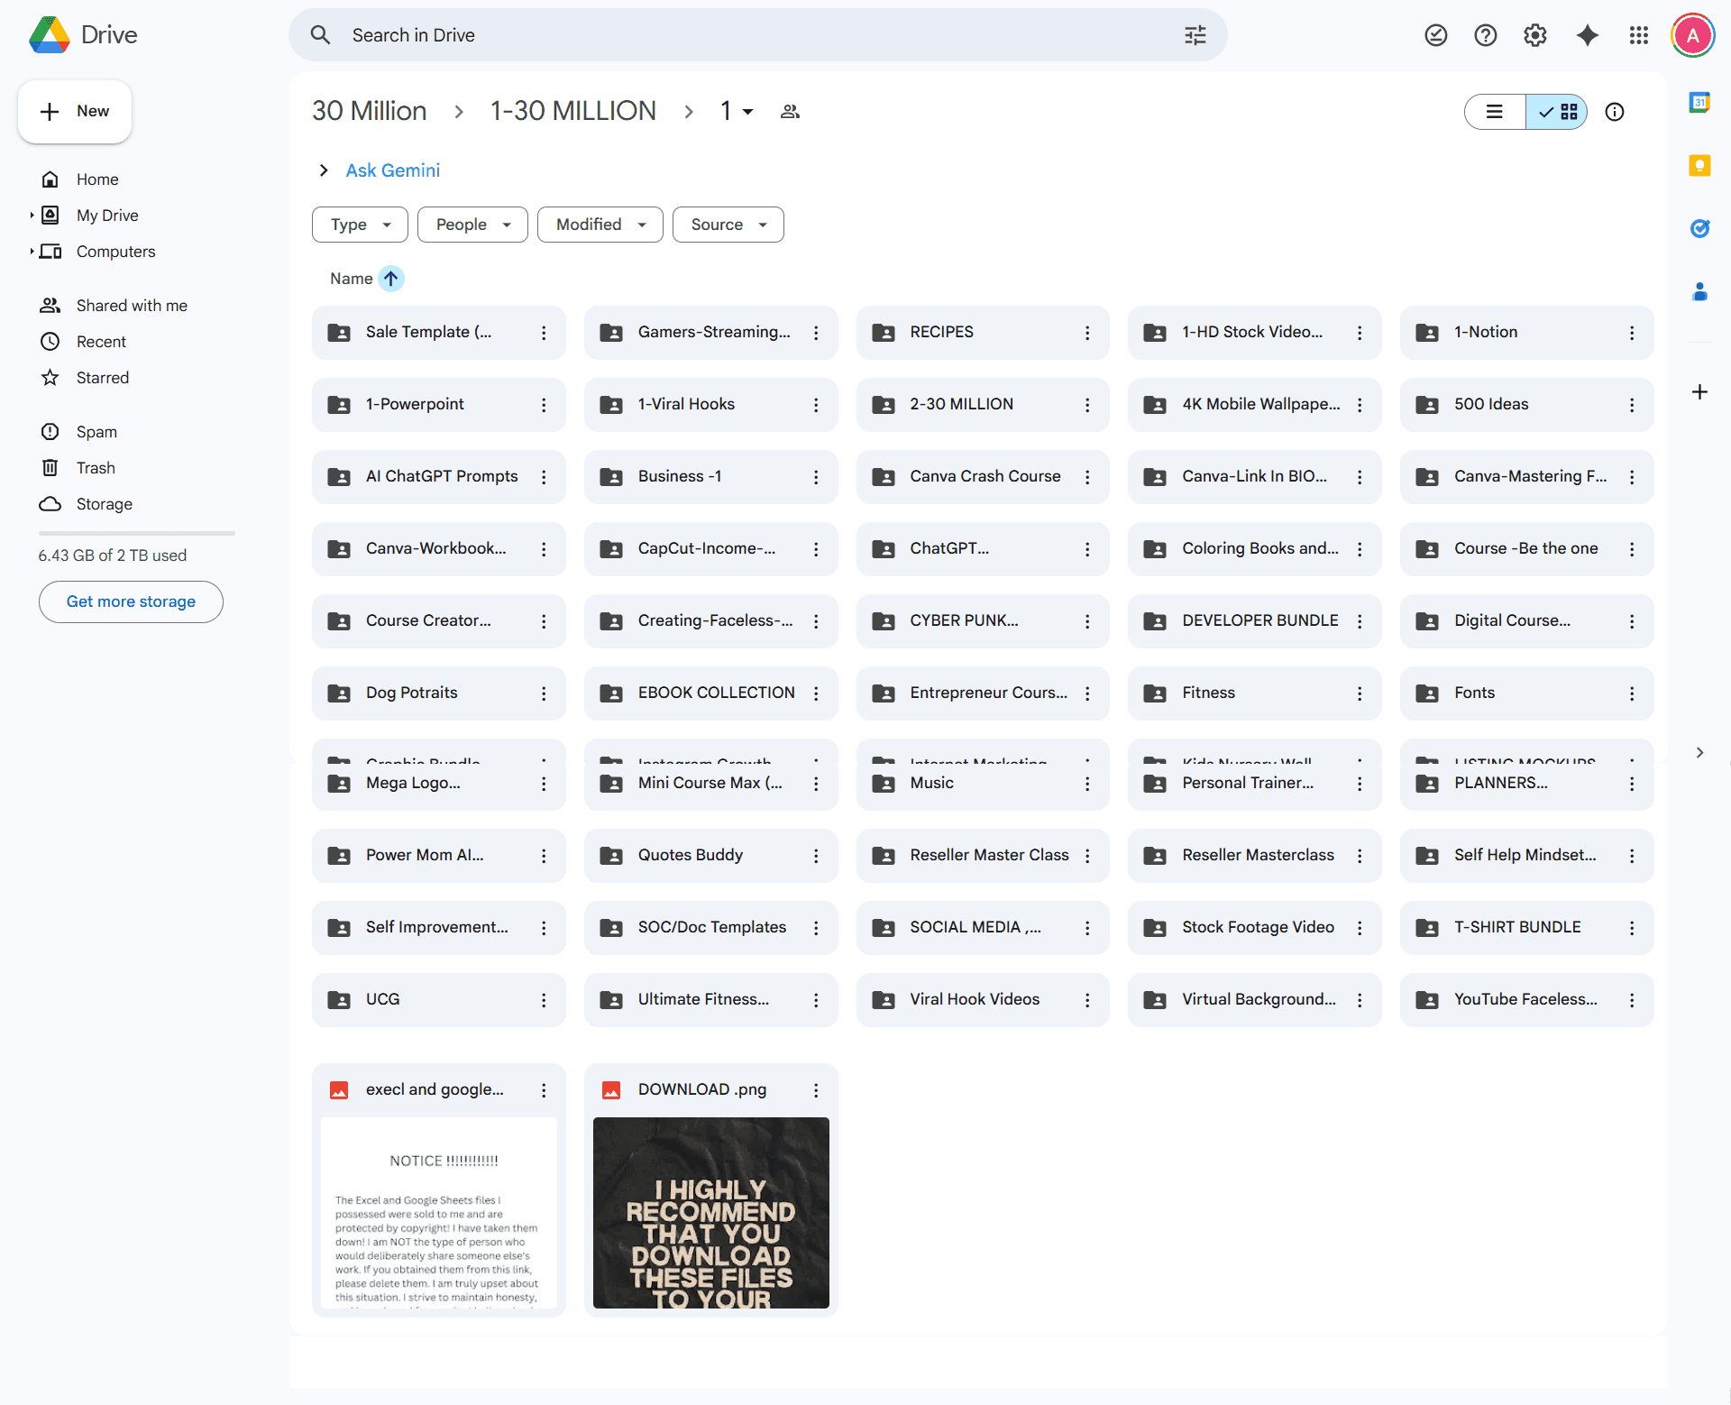Open Google Tasks from the side panel

(1699, 228)
